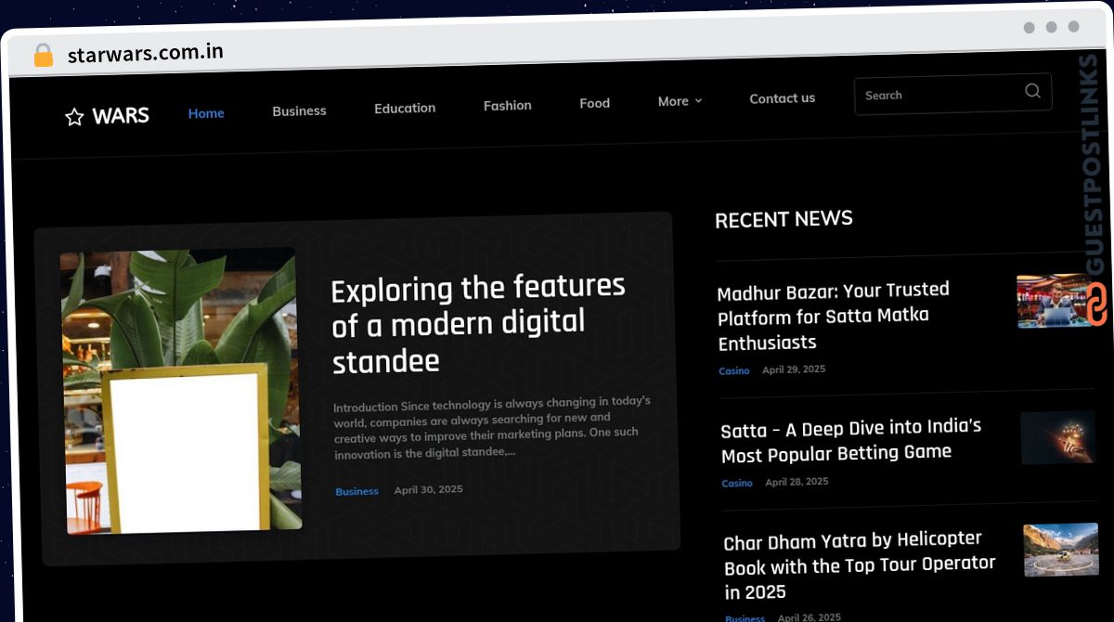Click the RECENT NEWS heading

(x=784, y=220)
